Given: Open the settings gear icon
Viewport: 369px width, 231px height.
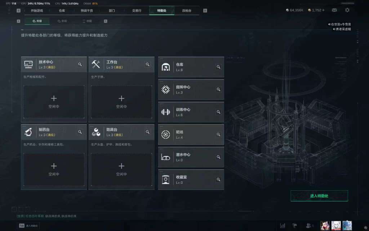Looking at the screenshot, I should point(347,10).
